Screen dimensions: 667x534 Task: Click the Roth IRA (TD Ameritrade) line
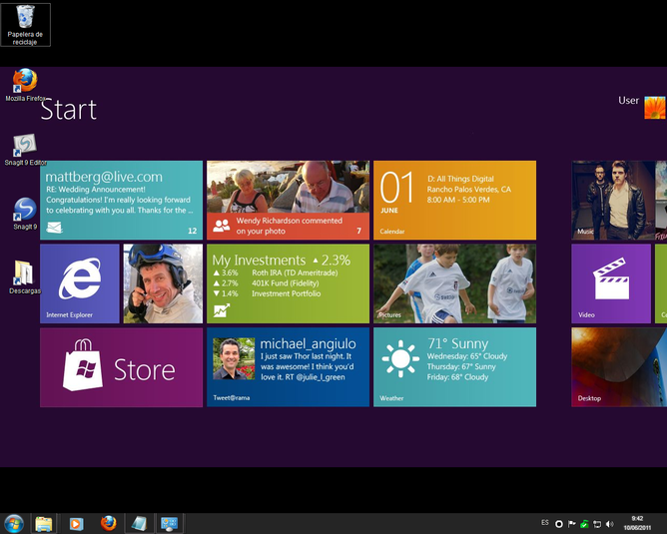295,272
